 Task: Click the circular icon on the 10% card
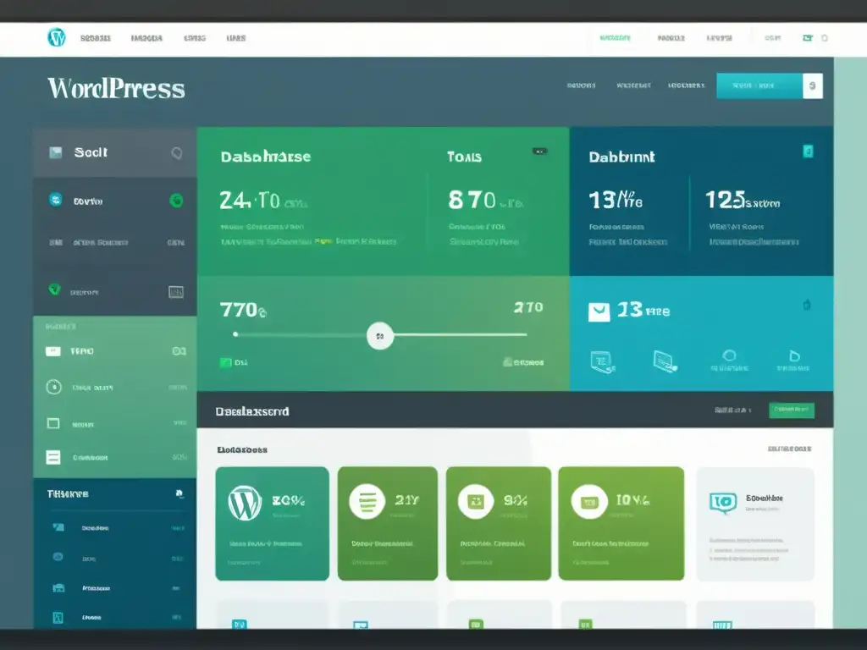[x=588, y=503]
